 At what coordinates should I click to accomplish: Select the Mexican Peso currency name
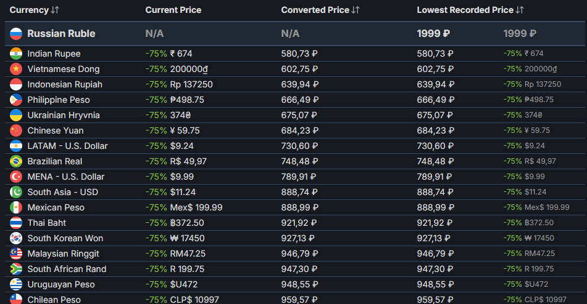(x=56, y=207)
